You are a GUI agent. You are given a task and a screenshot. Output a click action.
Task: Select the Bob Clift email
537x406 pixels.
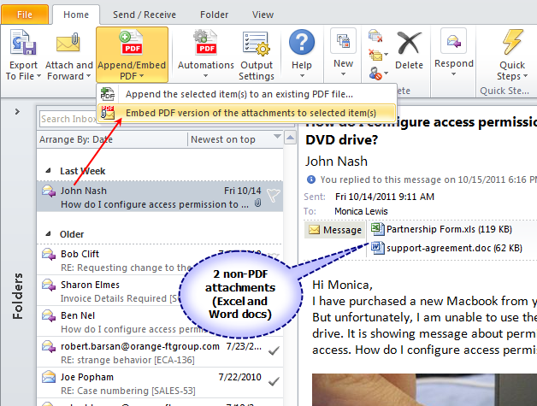[x=160, y=260]
